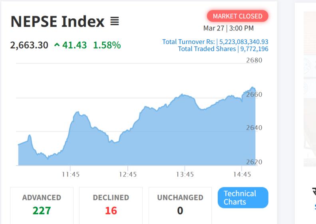Click the 13:45 time marker on chart

(185, 174)
